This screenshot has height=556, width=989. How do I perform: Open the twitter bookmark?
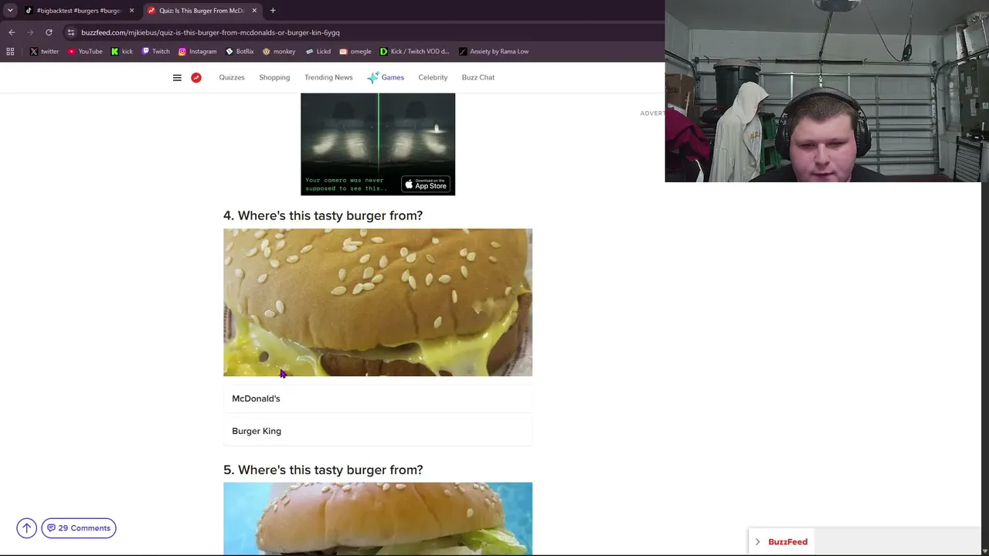pyautogui.click(x=44, y=52)
